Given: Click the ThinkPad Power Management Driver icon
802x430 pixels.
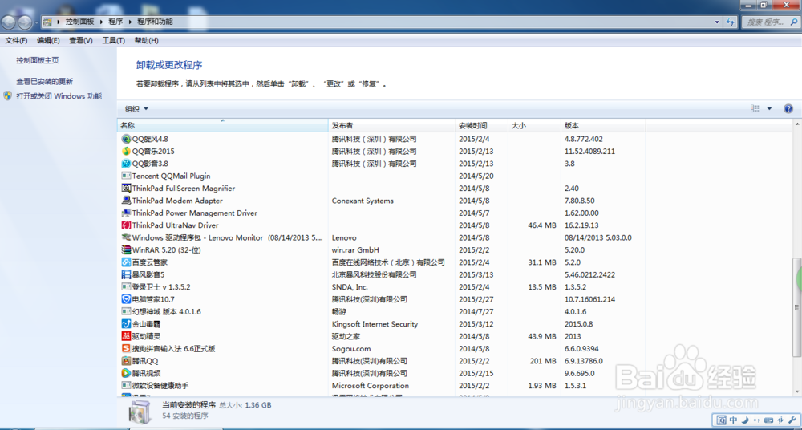Looking at the screenshot, I should pyautogui.click(x=127, y=213).
